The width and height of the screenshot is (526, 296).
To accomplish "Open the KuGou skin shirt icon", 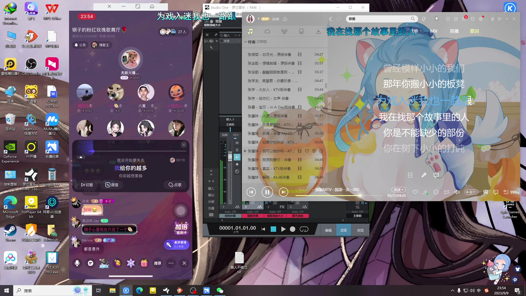I will point(473,19).
